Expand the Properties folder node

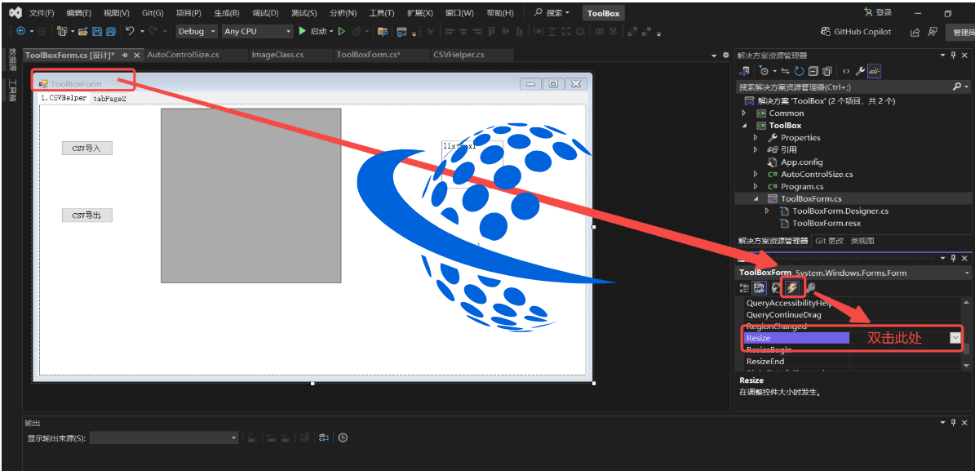[756, 137]
